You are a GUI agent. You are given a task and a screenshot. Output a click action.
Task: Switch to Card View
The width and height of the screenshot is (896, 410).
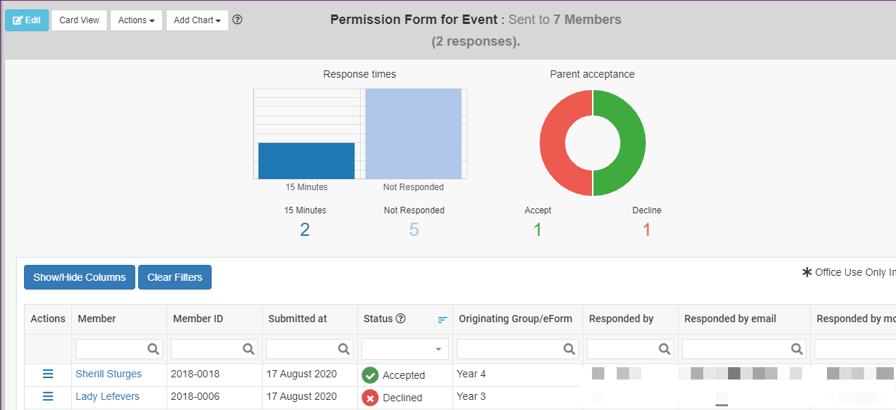(79, 20)
